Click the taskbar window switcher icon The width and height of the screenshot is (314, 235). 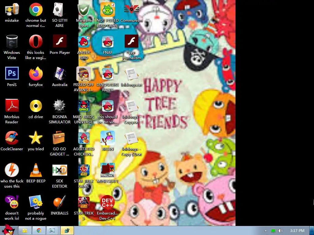click(x=52, y=231)
